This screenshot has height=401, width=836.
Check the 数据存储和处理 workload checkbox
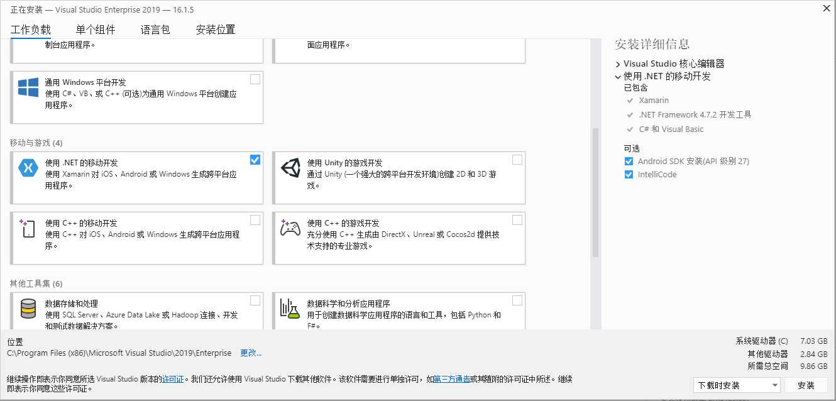[x=255, y=300]
